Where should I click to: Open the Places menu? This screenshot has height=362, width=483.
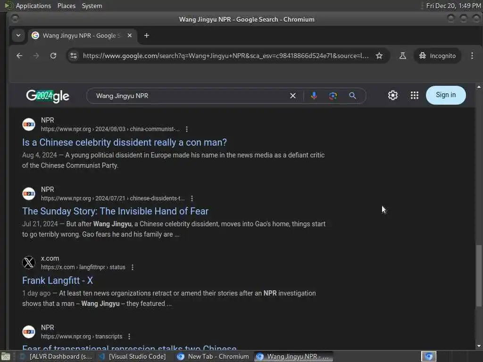(x=67, y=6)
